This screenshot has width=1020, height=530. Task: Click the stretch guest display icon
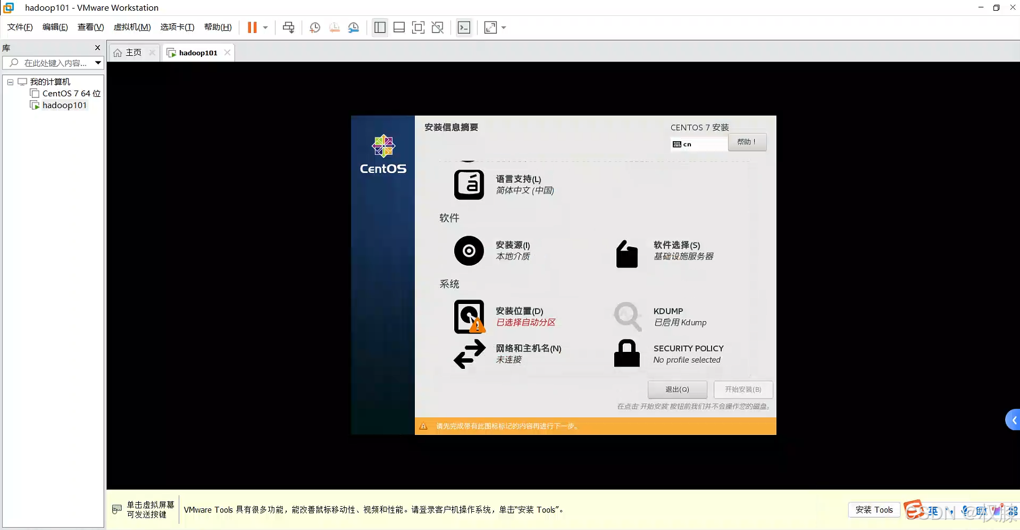click(x=491, y=27)
